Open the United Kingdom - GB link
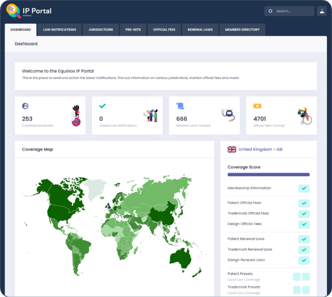 pos(260,149)
